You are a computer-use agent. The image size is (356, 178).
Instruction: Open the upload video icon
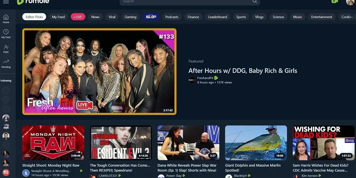[334, 1]
